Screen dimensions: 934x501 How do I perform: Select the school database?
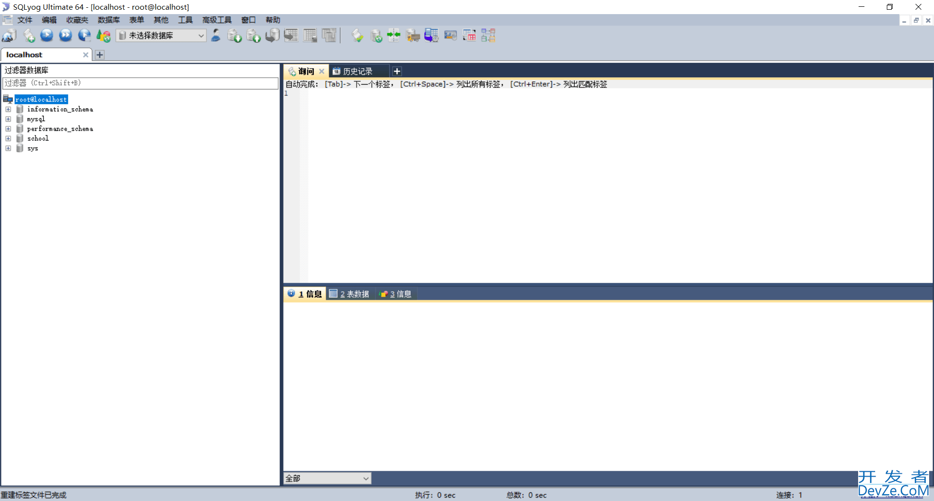[x=38, y=139]
